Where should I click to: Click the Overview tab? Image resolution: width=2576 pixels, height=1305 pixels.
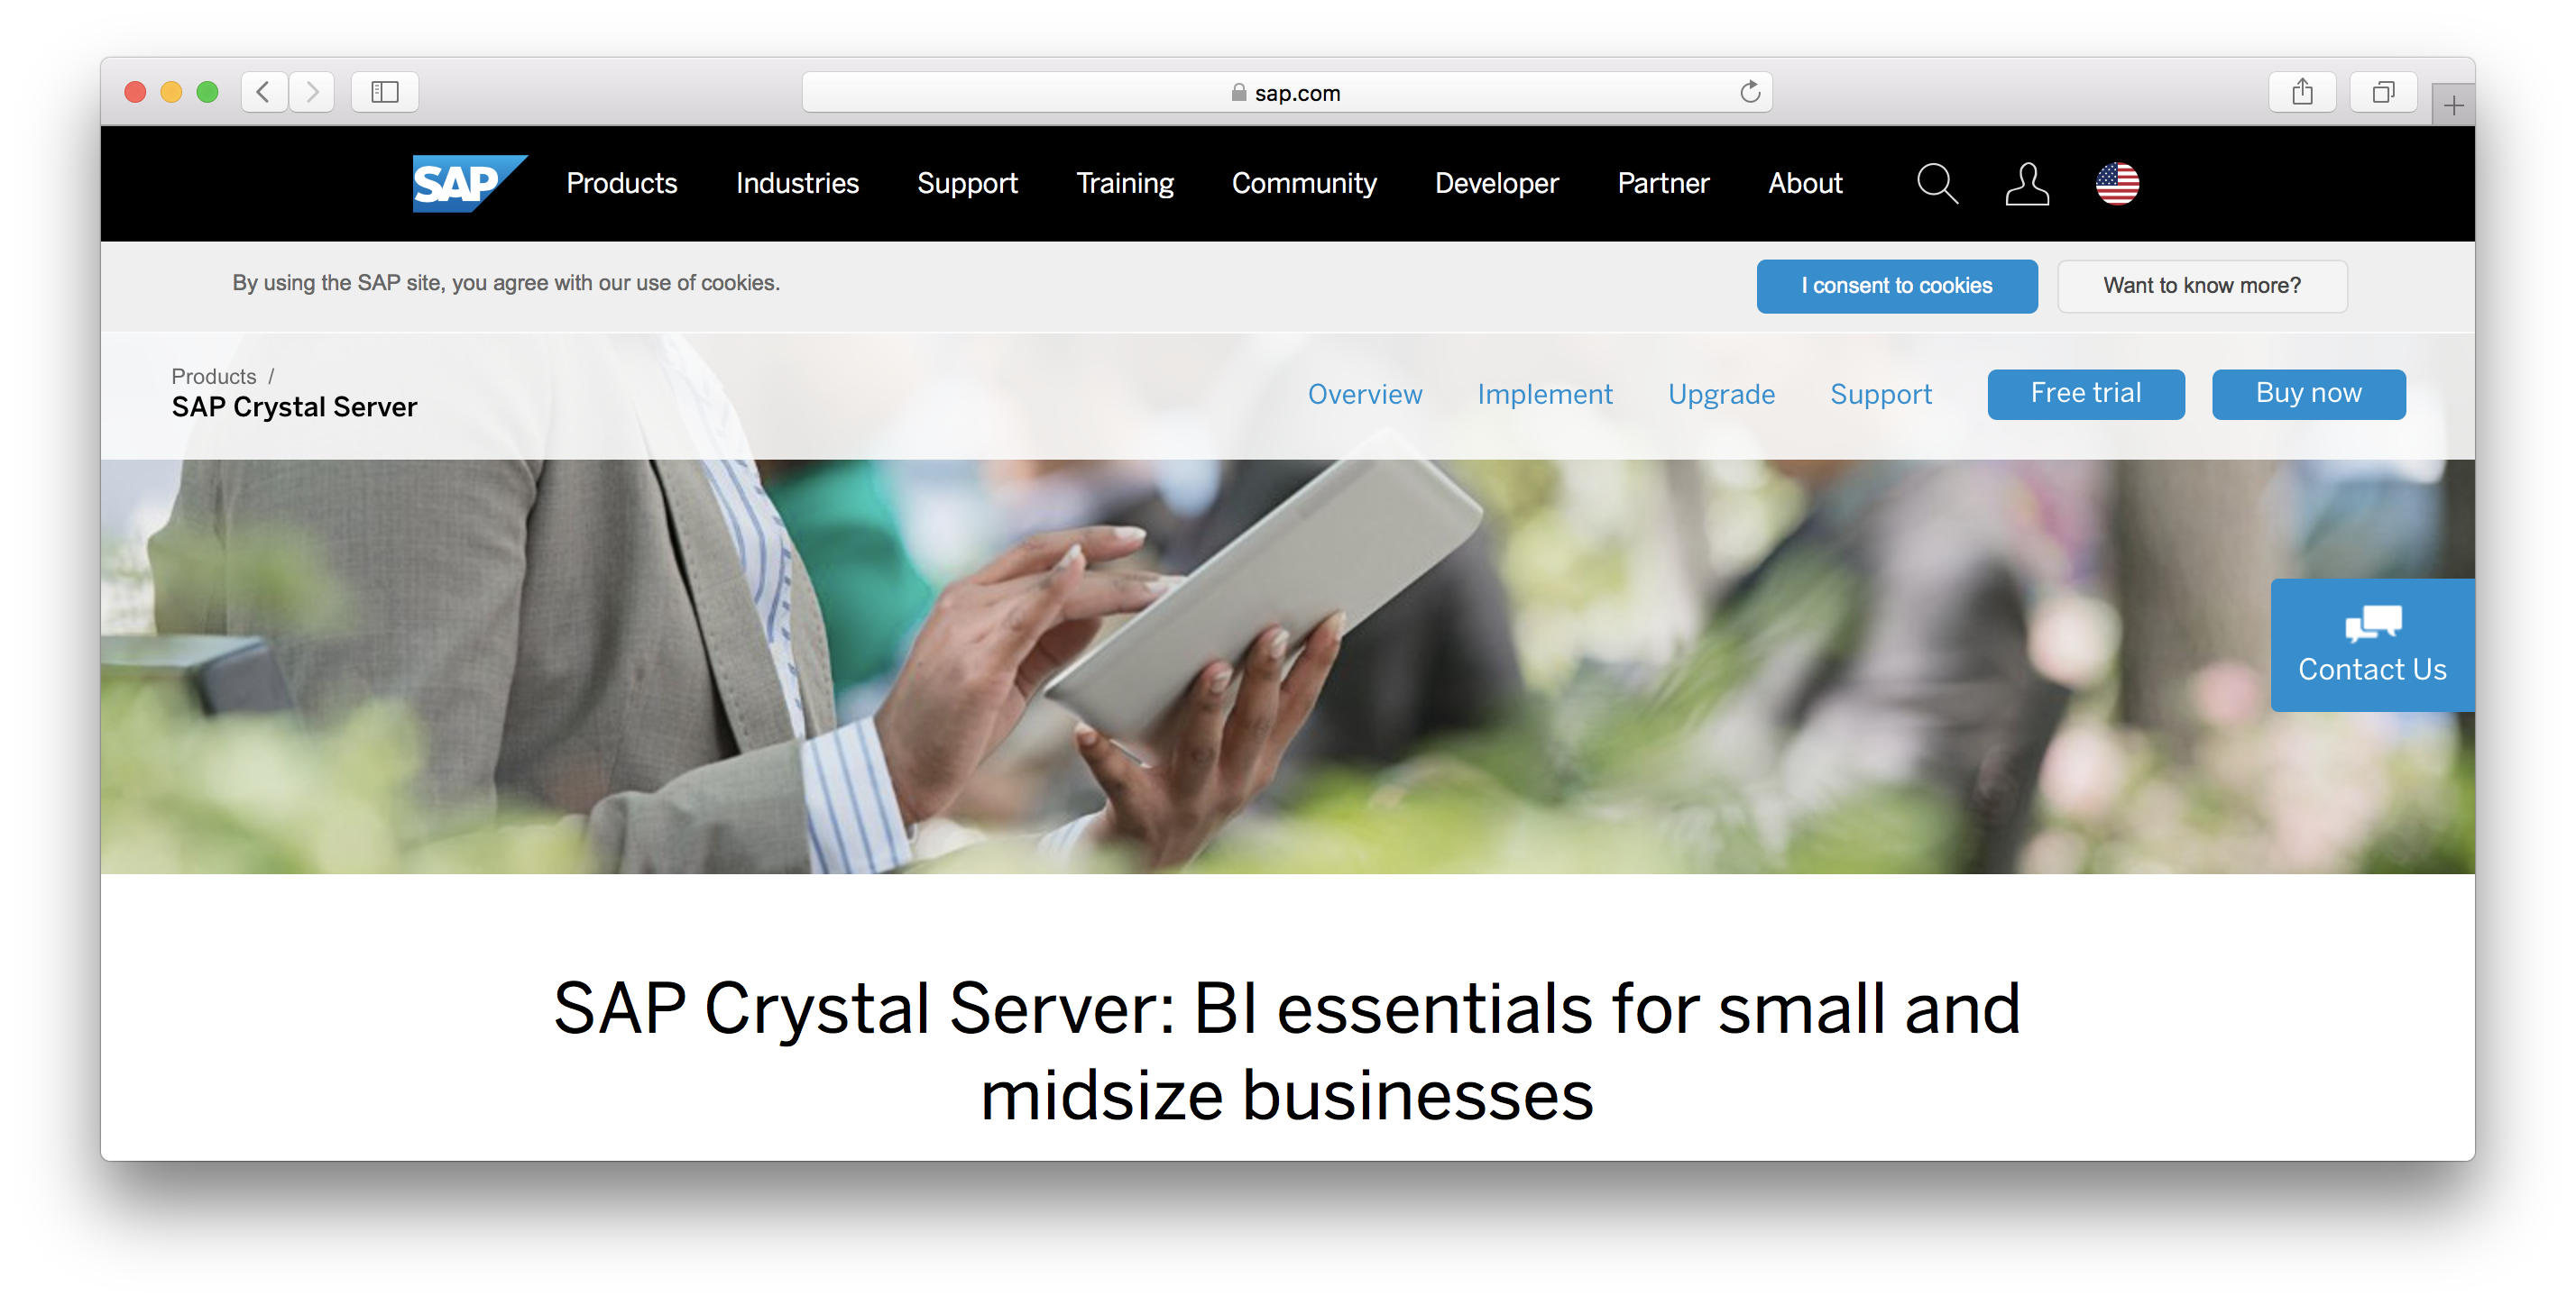point(1364,395)
